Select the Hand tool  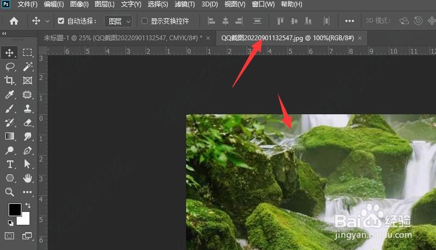point(27,178)
